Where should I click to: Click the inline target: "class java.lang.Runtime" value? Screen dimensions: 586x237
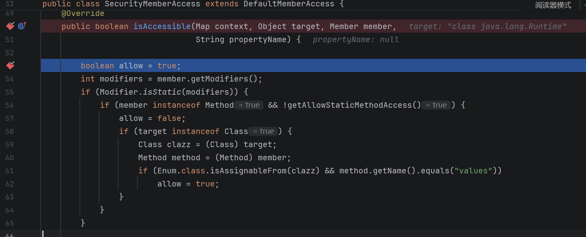[x=488, y=27]
